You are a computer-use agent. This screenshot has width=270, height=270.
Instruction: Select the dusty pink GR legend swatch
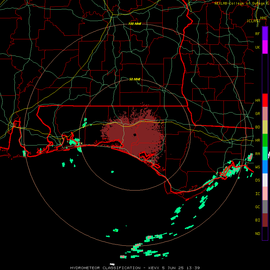point(265,114)
